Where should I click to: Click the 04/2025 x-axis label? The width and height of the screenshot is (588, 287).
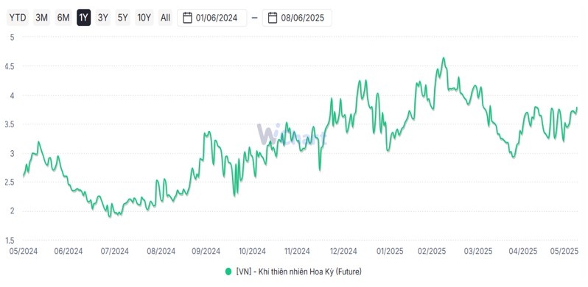(x=522, y=251)
